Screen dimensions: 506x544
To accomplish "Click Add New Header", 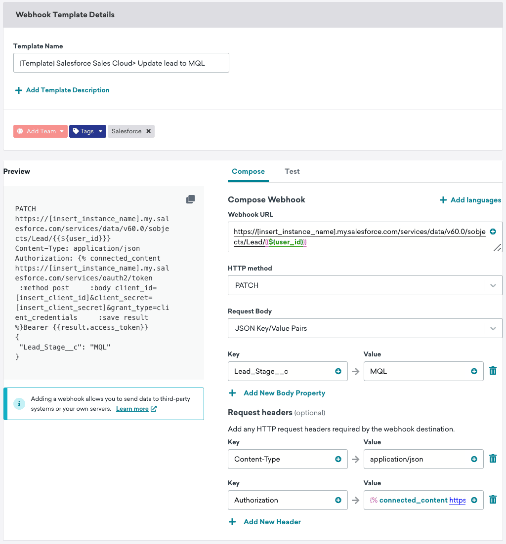I will (265, 522).
